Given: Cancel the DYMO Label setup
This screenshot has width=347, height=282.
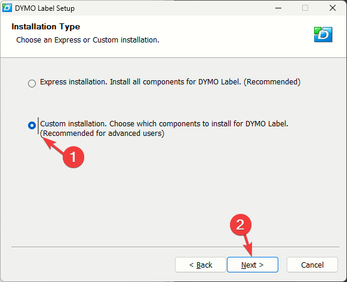Looking at the screenshot, I should (312, 265).
